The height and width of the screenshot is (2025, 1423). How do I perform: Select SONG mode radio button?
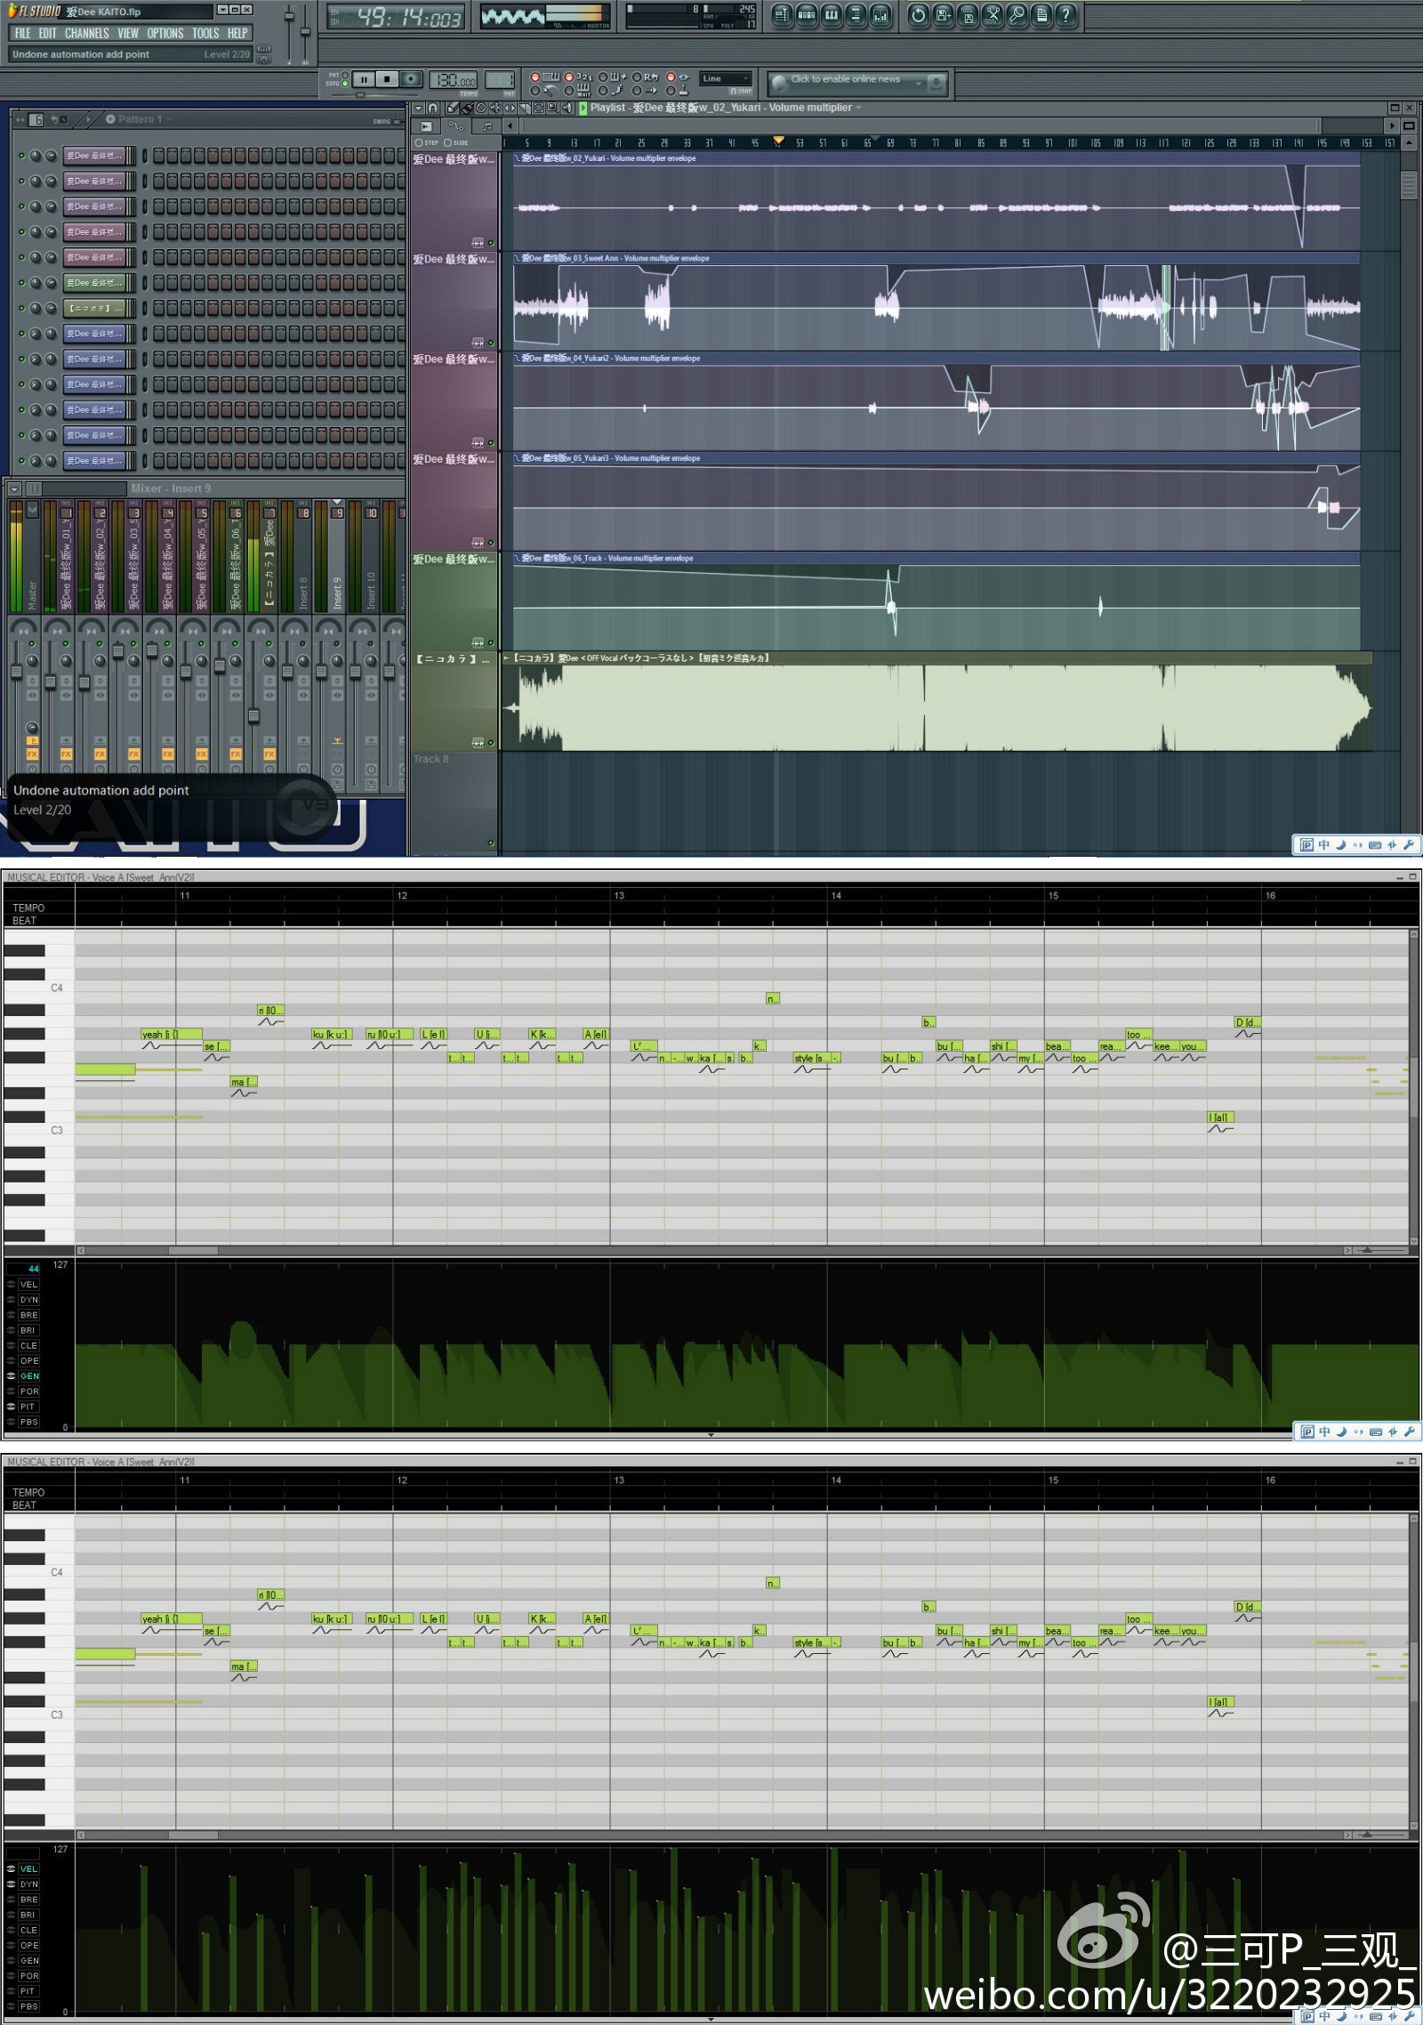344,84
